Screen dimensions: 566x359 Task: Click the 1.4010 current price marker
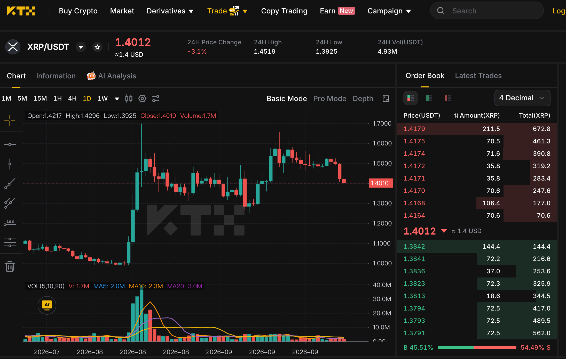click(381, 183)
